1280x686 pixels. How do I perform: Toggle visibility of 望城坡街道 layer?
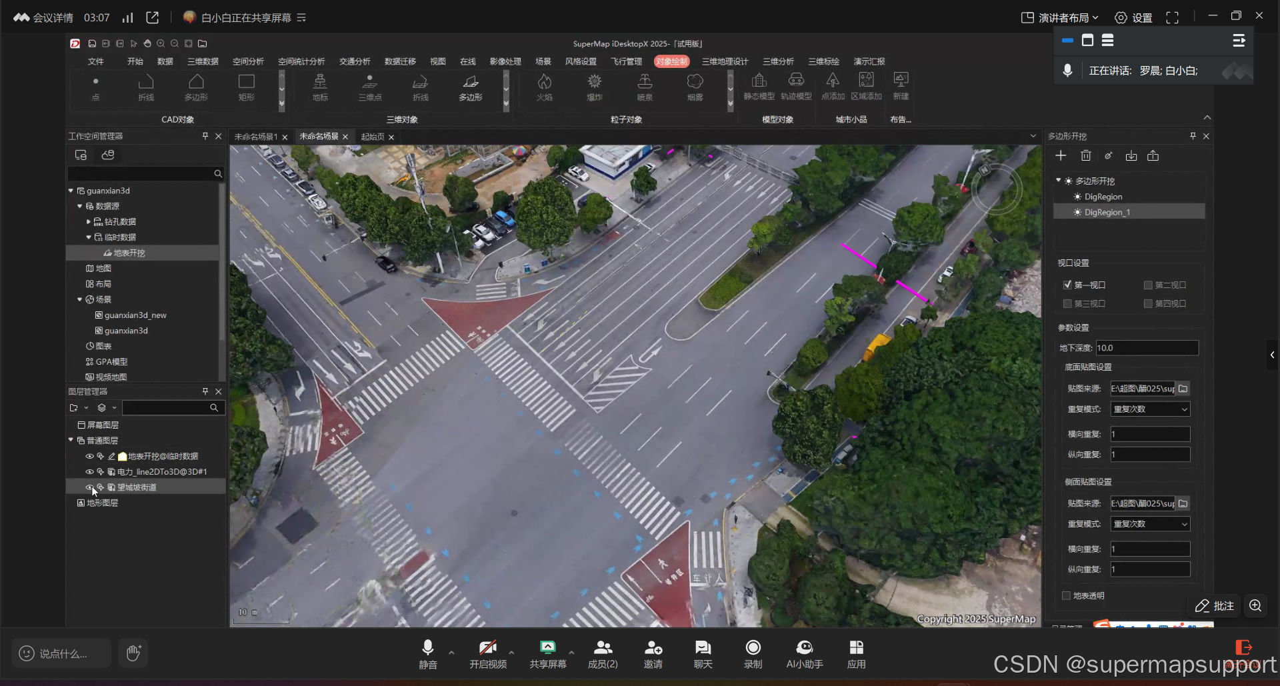[x=89, y=487]
